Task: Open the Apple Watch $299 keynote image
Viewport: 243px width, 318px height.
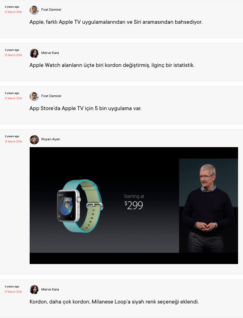Action: pyautogui.click(x=134, y=205)
